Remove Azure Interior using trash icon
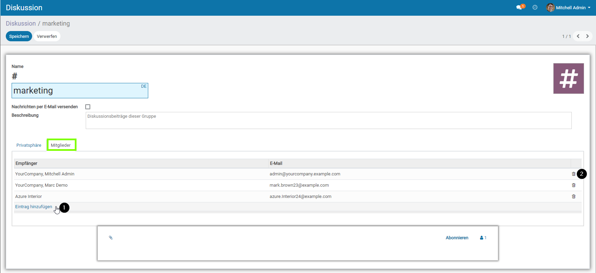This screenshot has height=273, width=596. (573, 197)
